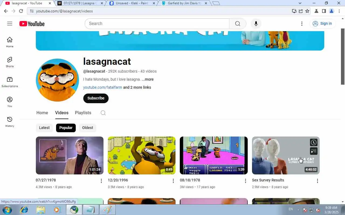Show hidden system tray icons arrow

pos(298,210)
